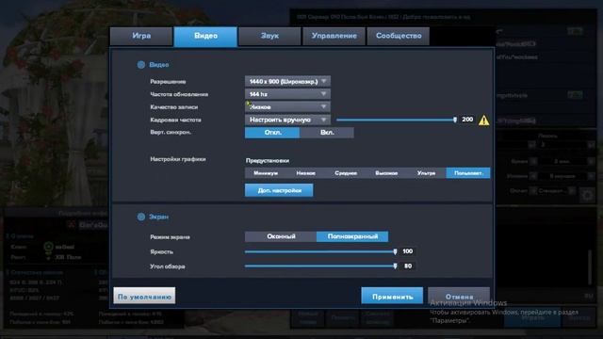The width and height of the screenshot is (603, 339).
Task: Click the field of view value 80
Action: pos(407,266)
